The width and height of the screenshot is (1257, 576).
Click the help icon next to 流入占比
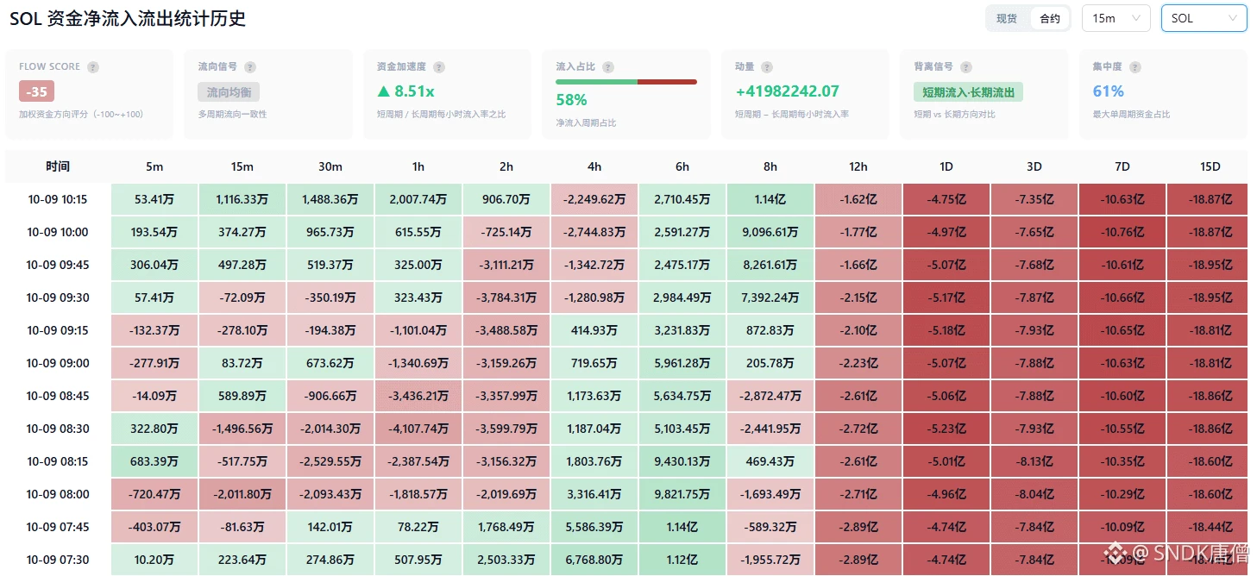608,67
